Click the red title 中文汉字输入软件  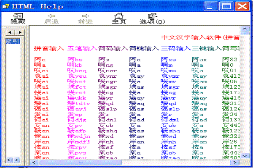click(191, 37)
